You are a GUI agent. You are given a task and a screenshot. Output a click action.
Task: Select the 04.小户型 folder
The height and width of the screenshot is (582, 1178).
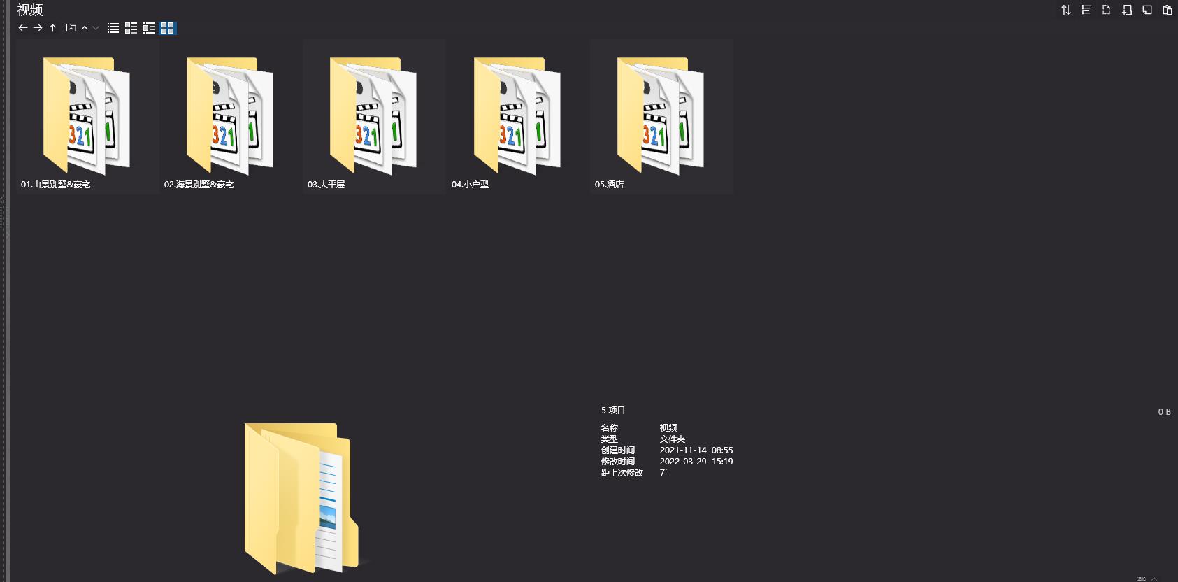coord(518,116)
